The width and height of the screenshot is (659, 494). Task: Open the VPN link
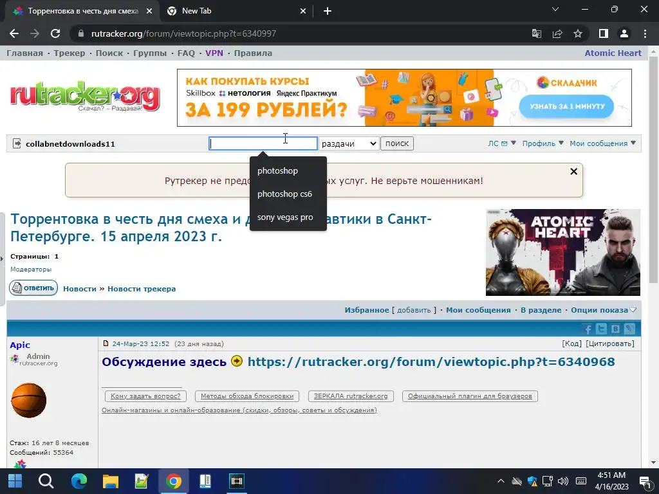tap(214, 53)
